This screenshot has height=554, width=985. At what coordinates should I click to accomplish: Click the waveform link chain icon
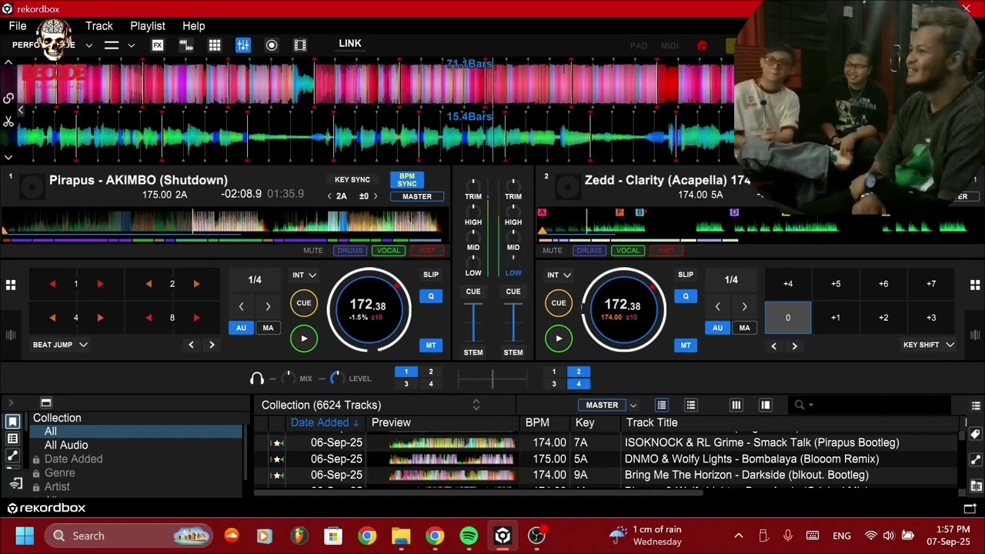click(8, 98)
